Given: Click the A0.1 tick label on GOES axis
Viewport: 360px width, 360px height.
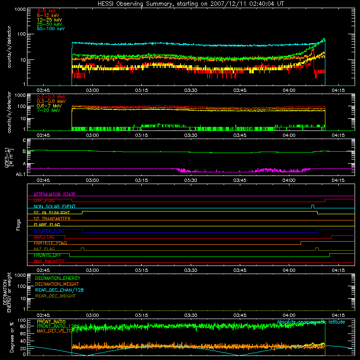Looking at the screenshot, I should (x=21, y=175).
